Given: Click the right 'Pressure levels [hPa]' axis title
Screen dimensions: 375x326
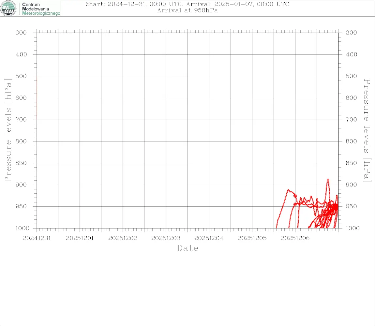Looking at the screenshot, I should pos(367,131).
